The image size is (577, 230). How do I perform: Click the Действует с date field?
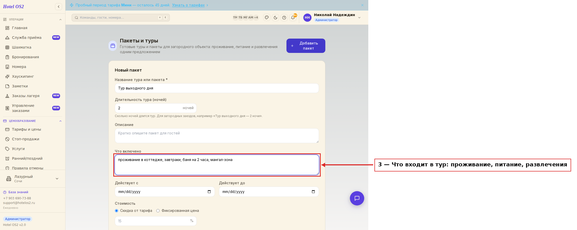(x=165, y=192)
